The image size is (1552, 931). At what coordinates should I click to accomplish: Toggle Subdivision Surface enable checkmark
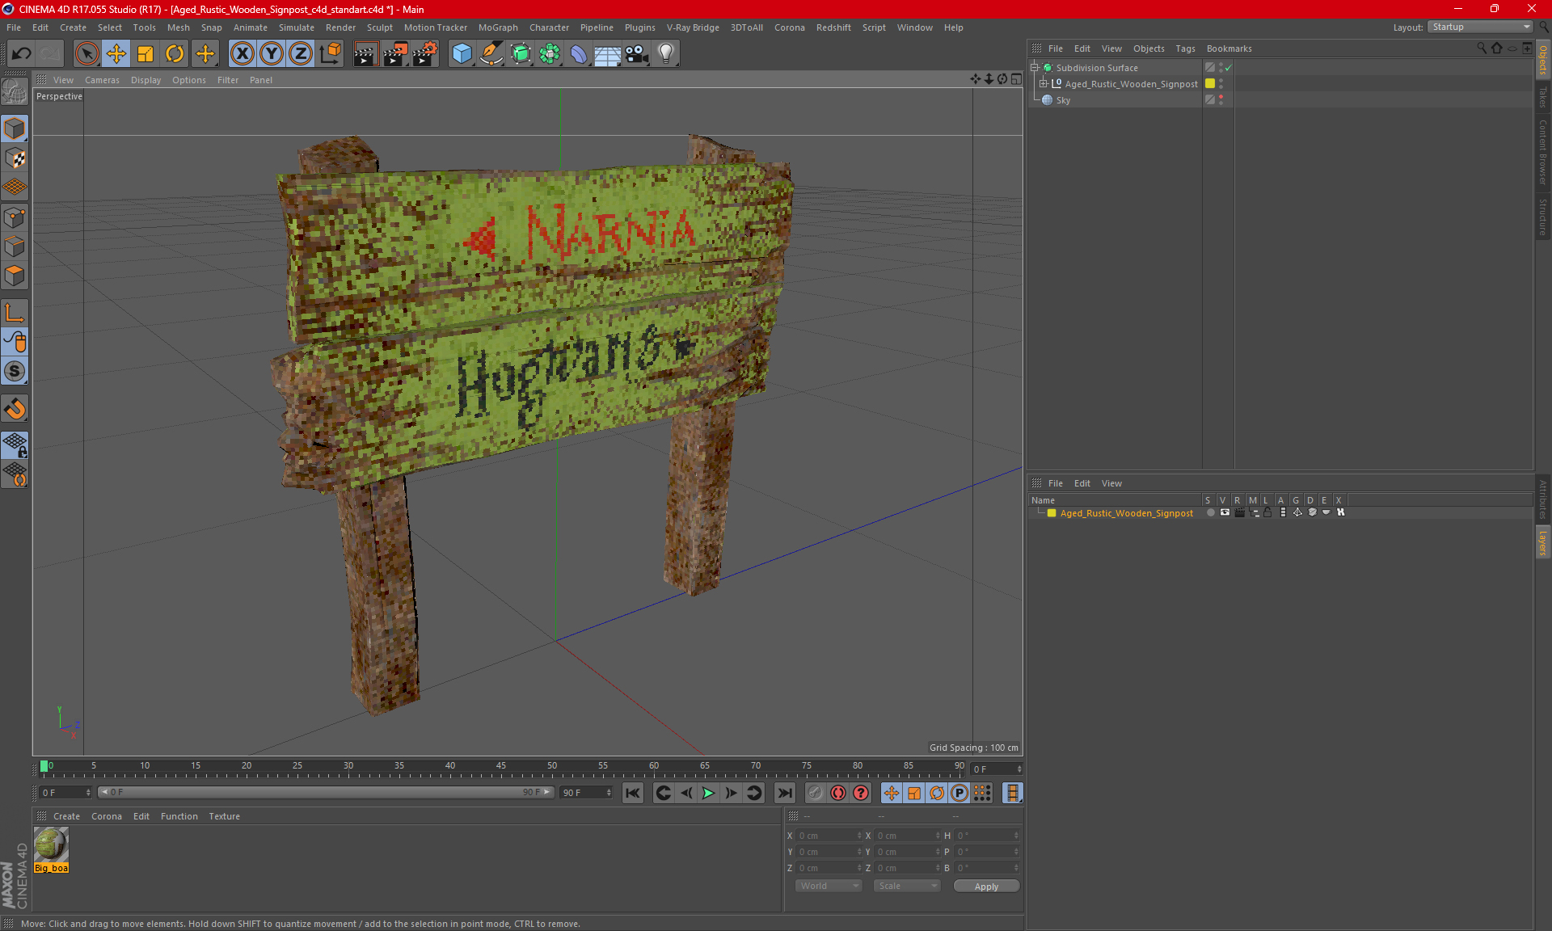pyautogui.click(x=1229, y=68)
